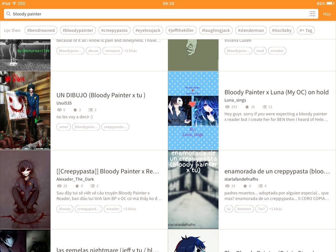Cancel search with Hủy button
Viewport: 336px width, 252px height.
click(x=327, y=14)
